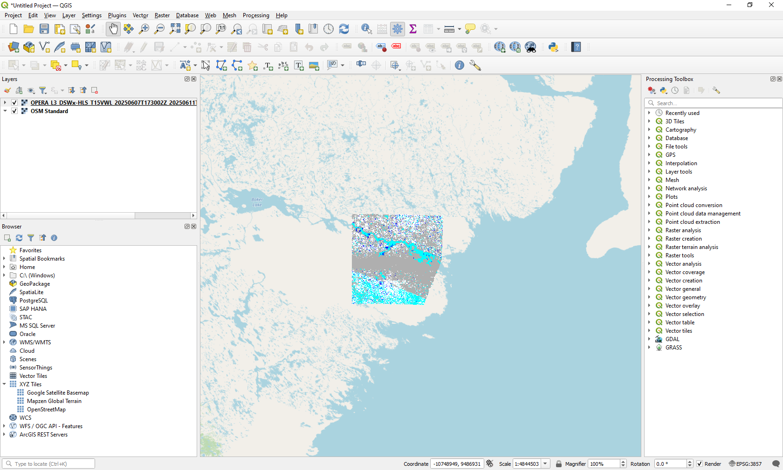Open the Statistical Summary sigma icon
Image resolution: width=783 pixels, height=470 pixels.
(413, 29)
